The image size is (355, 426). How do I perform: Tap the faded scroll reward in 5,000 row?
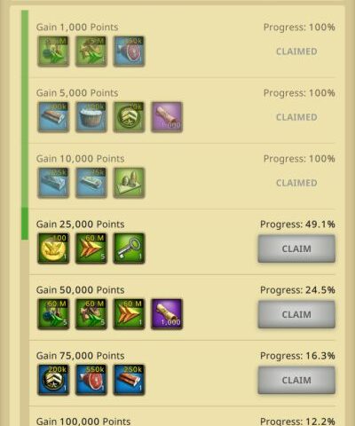tap(167, 117)
